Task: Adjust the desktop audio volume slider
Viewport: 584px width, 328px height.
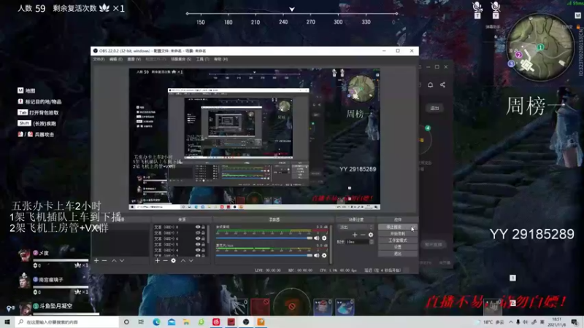Action: click(264, 238)
